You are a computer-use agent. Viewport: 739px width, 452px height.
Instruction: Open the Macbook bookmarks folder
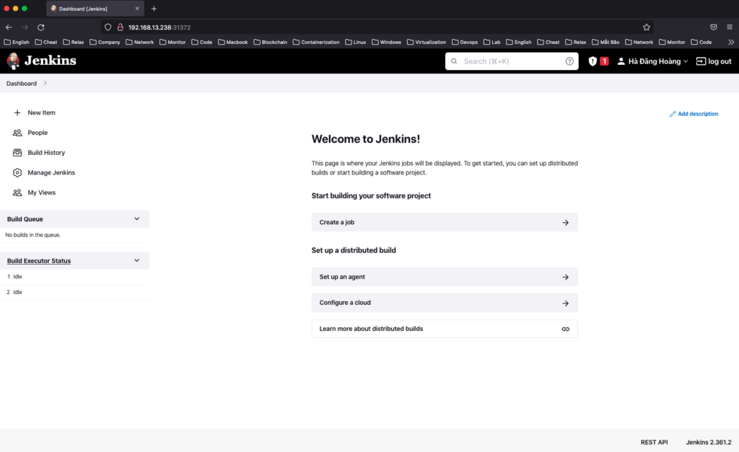[233, 42]
